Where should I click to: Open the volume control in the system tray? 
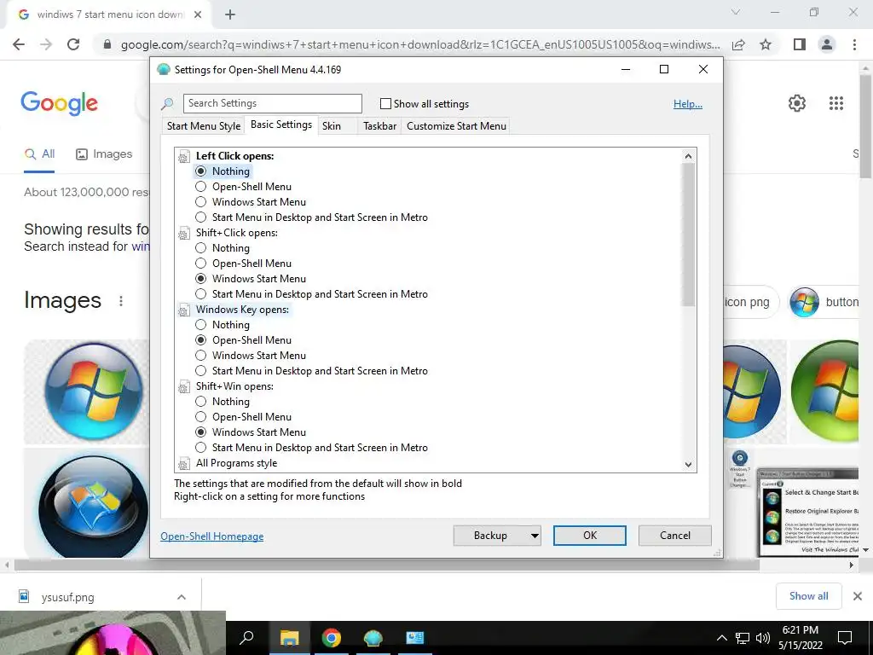[x=763, y=638]
